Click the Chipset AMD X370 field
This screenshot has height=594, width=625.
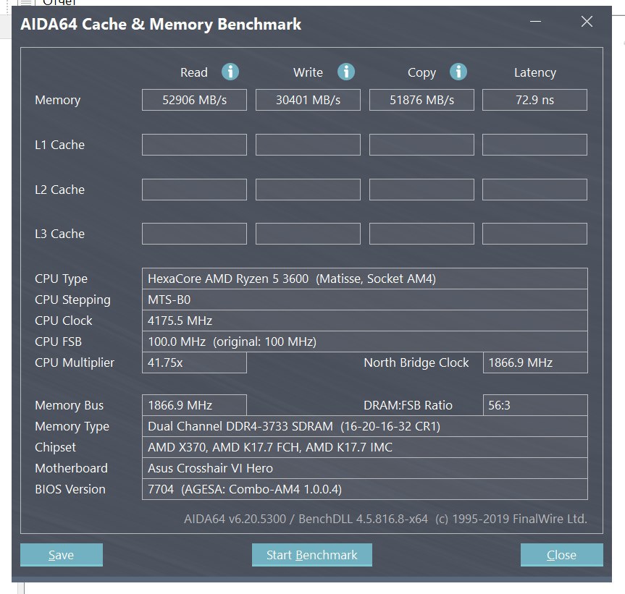(365, 447)
